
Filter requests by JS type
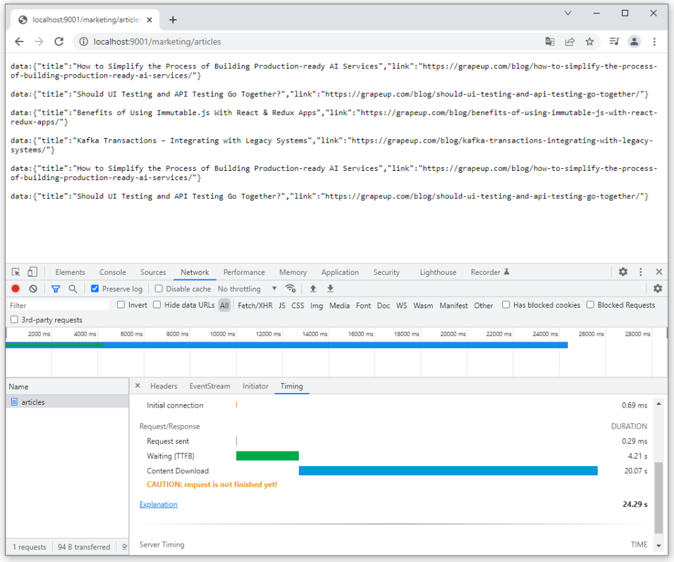[282, 305]
